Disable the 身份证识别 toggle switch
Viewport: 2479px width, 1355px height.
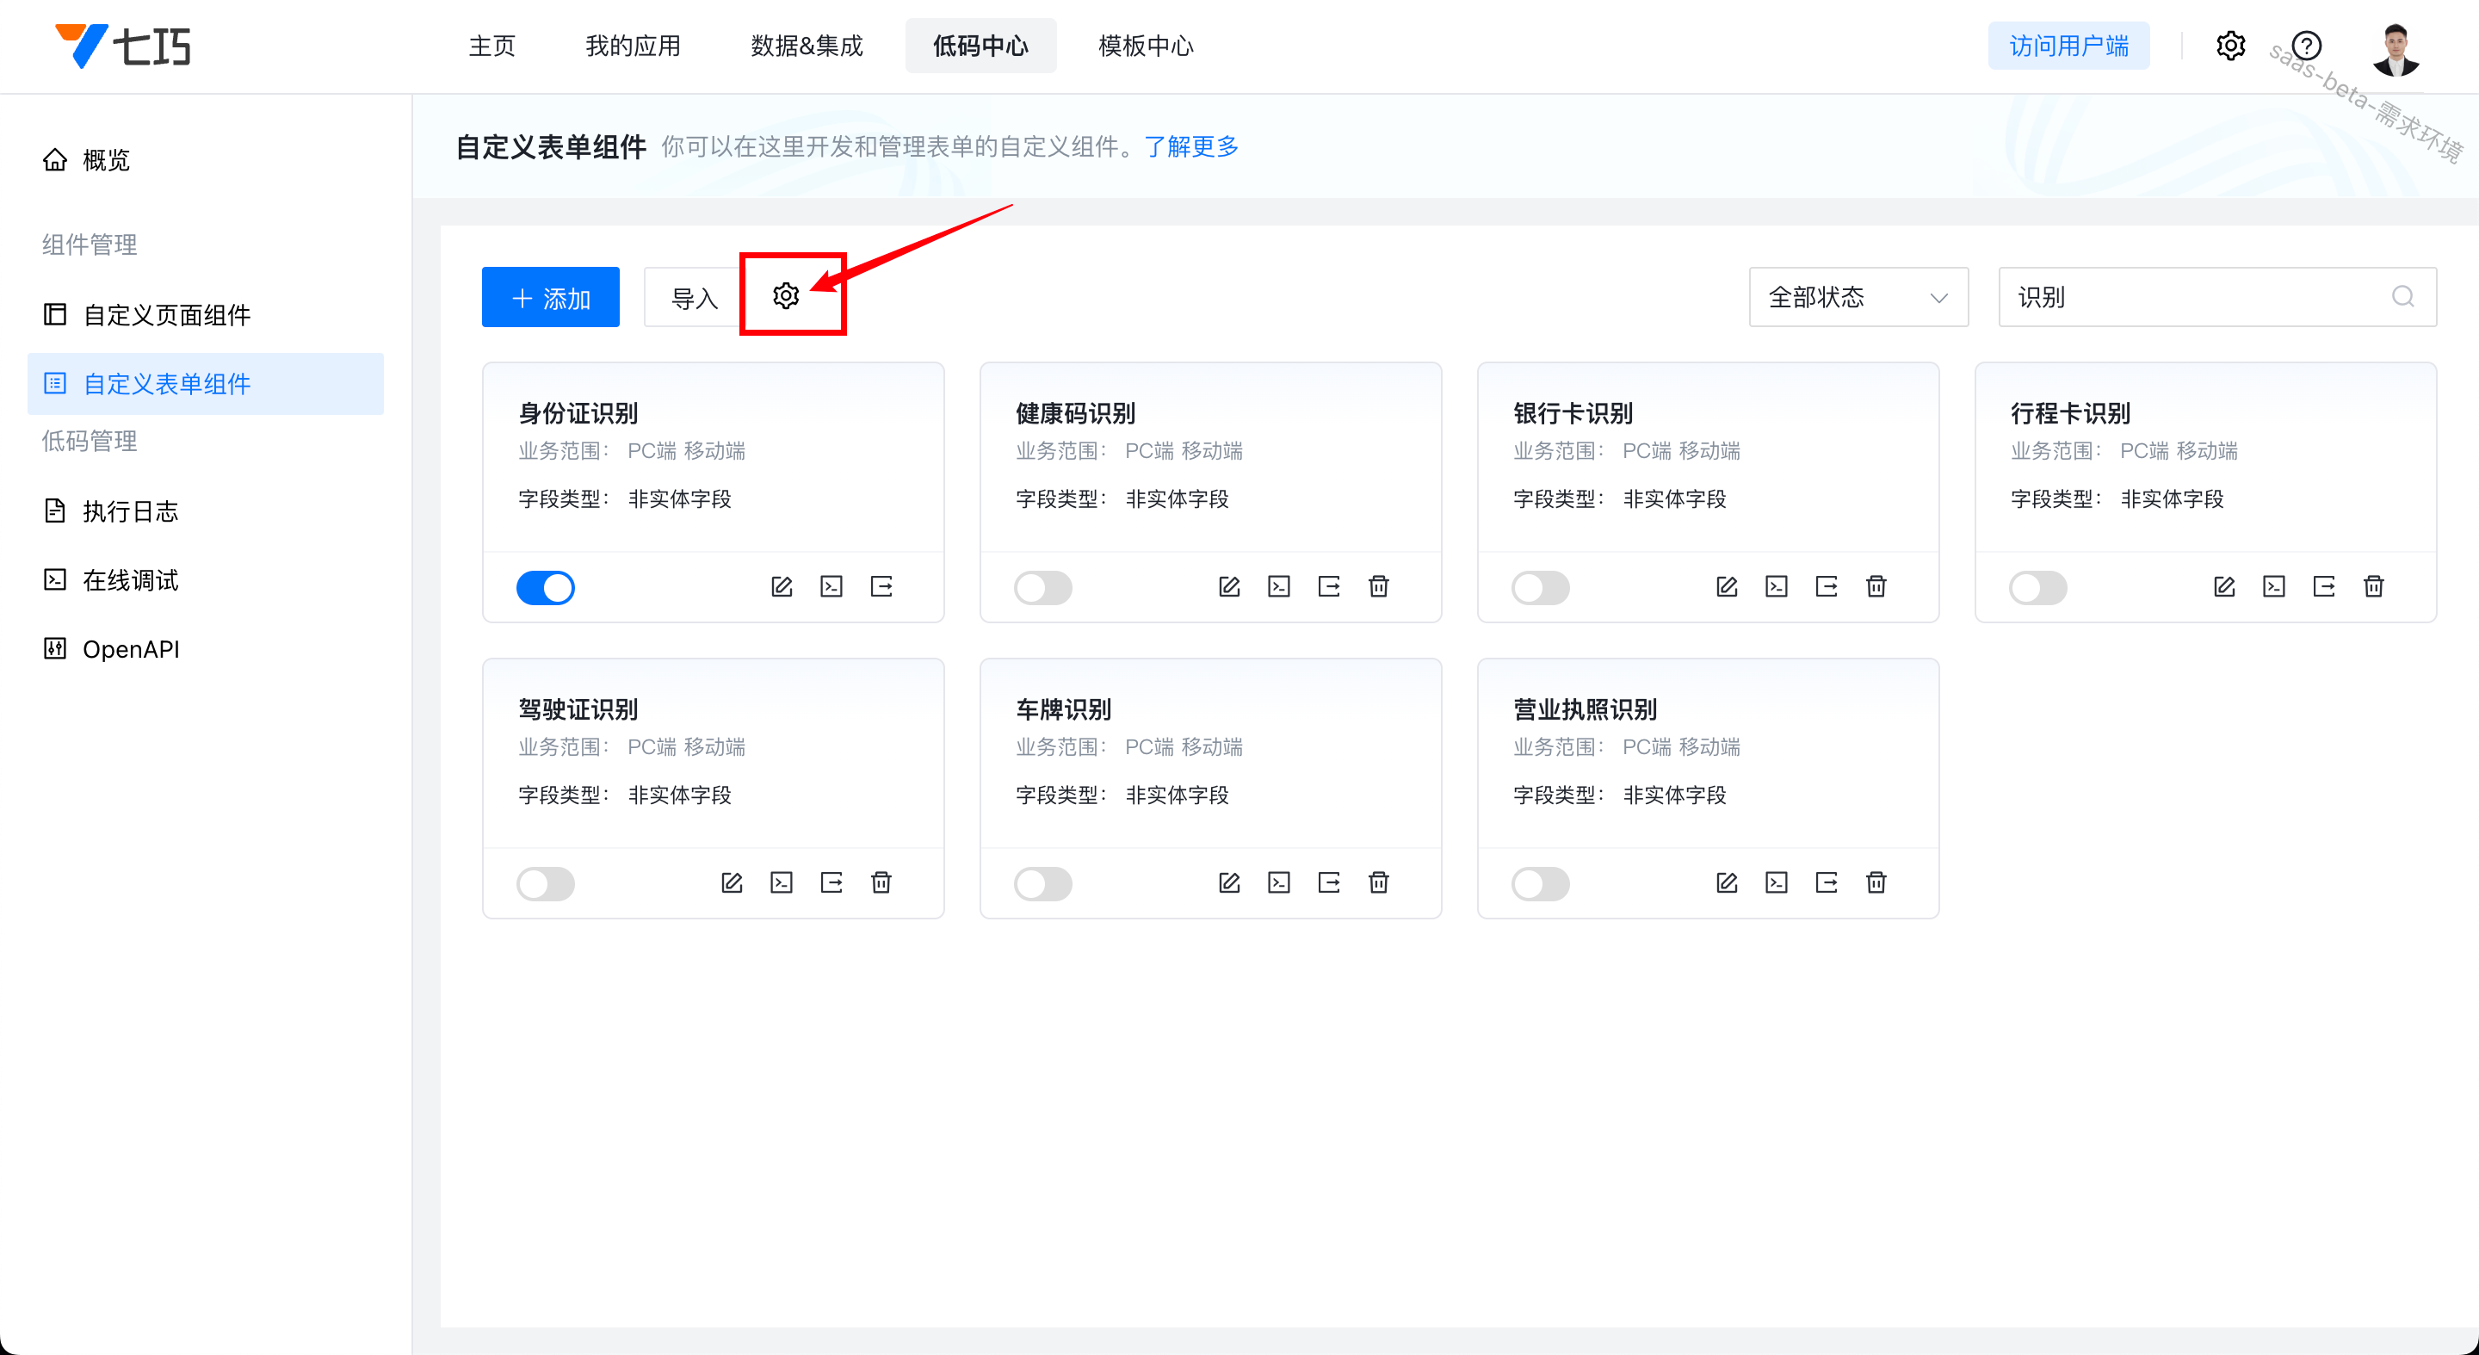(546, 587)
